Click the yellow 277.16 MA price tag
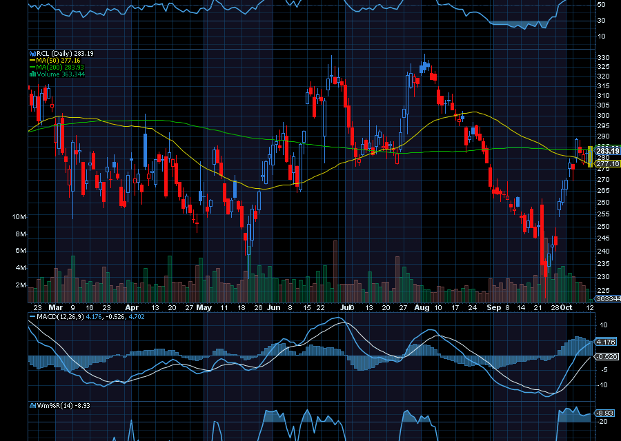This screenshot has width=621, height=441. (x=607, y=164)
